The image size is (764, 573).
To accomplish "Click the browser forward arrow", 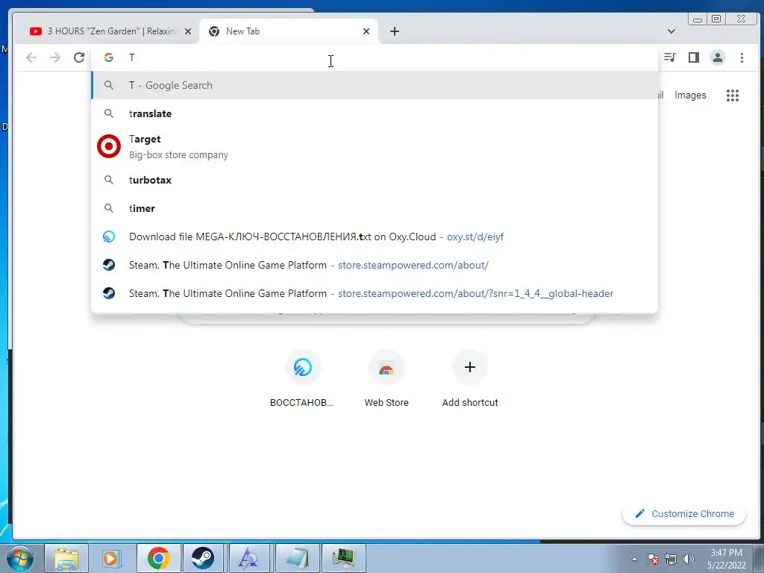I will click(x=55, y=57).
